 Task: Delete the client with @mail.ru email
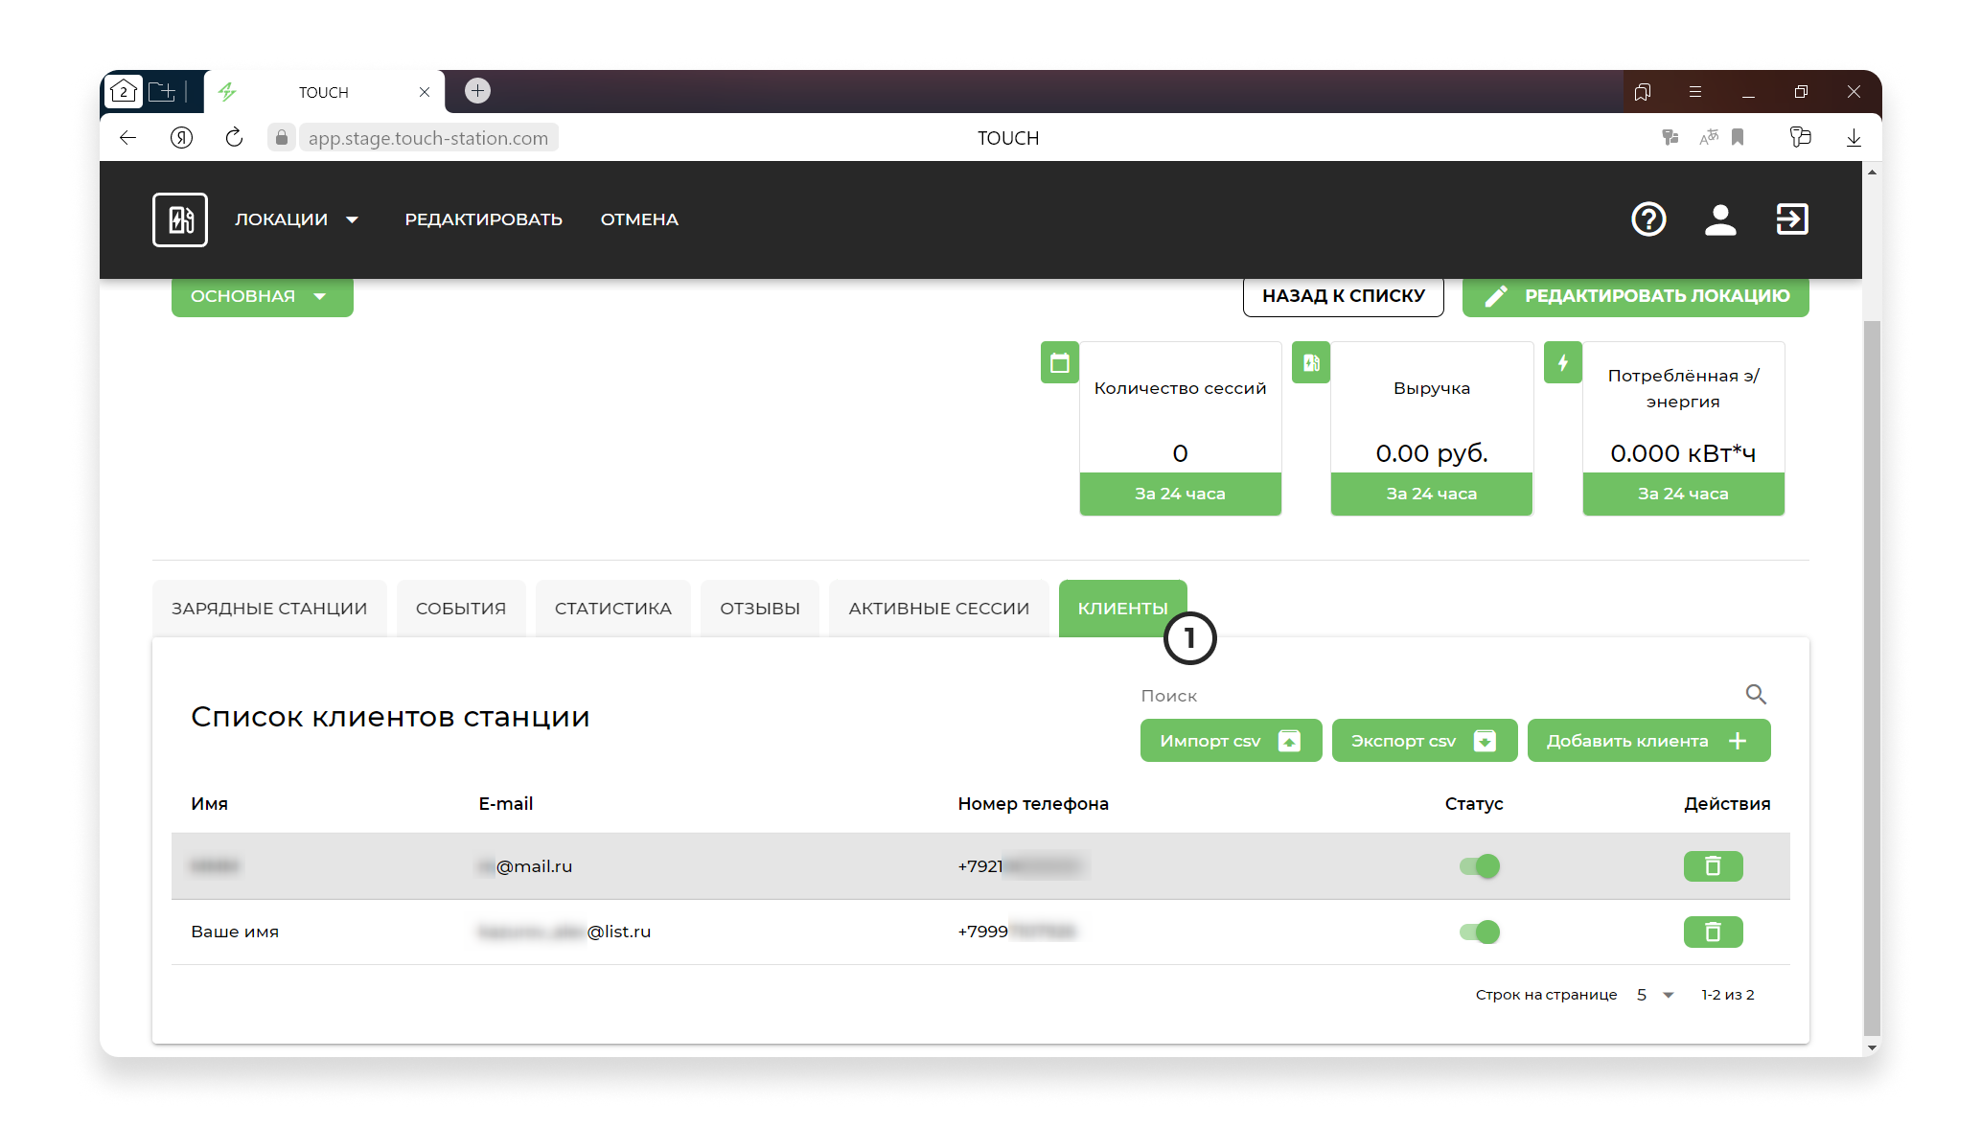tap(1714, 866)
